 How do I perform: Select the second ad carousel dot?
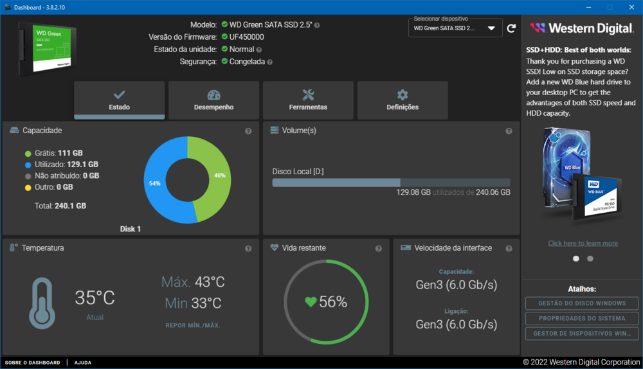[x=590, y=258]
